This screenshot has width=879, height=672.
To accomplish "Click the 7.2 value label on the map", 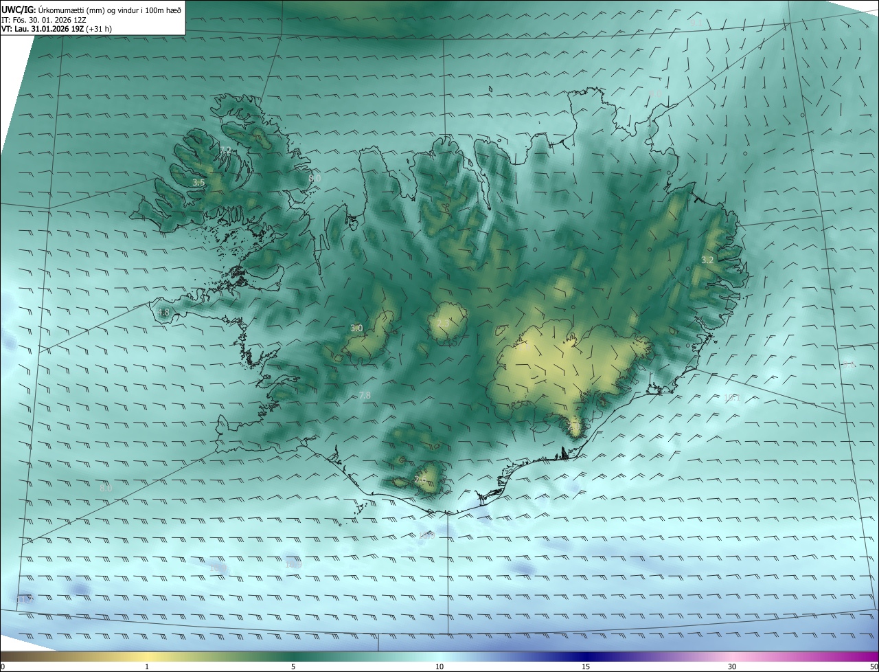I will coord(225,150).
